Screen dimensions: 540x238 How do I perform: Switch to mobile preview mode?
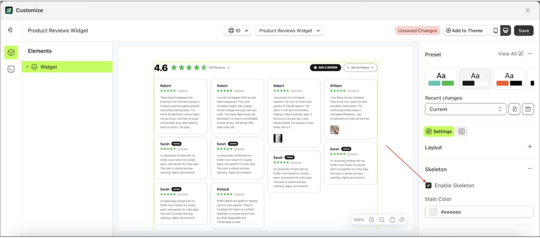pos(496,30)
